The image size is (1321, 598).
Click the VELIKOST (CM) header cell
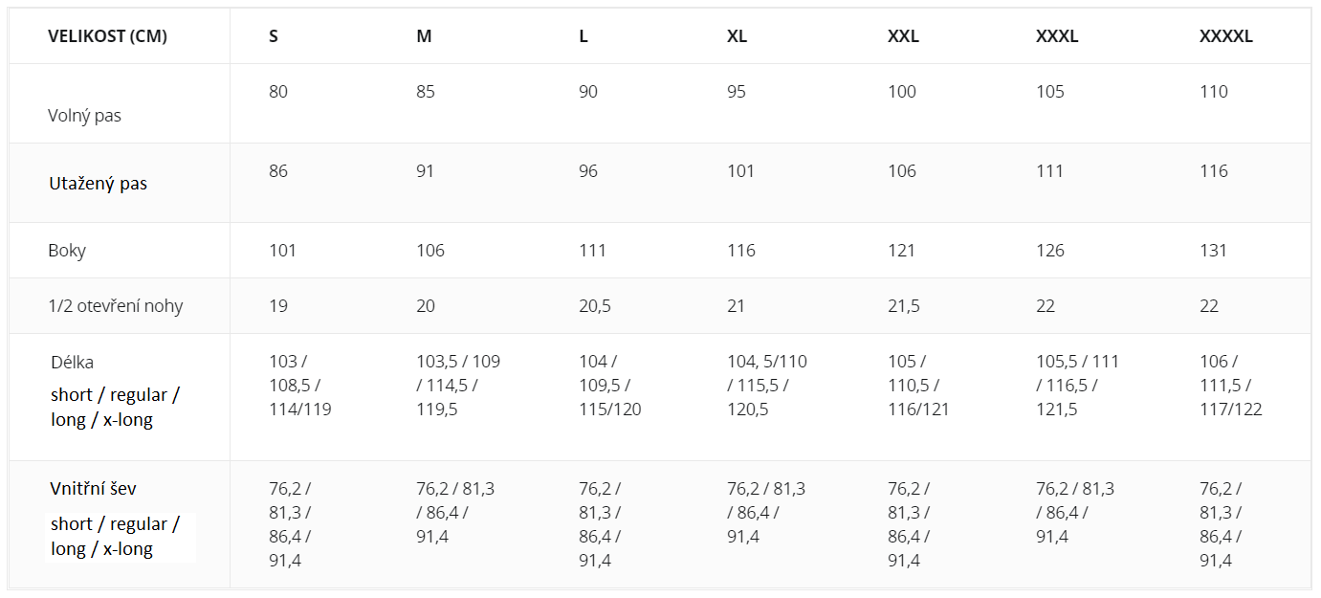click(107, 36)
